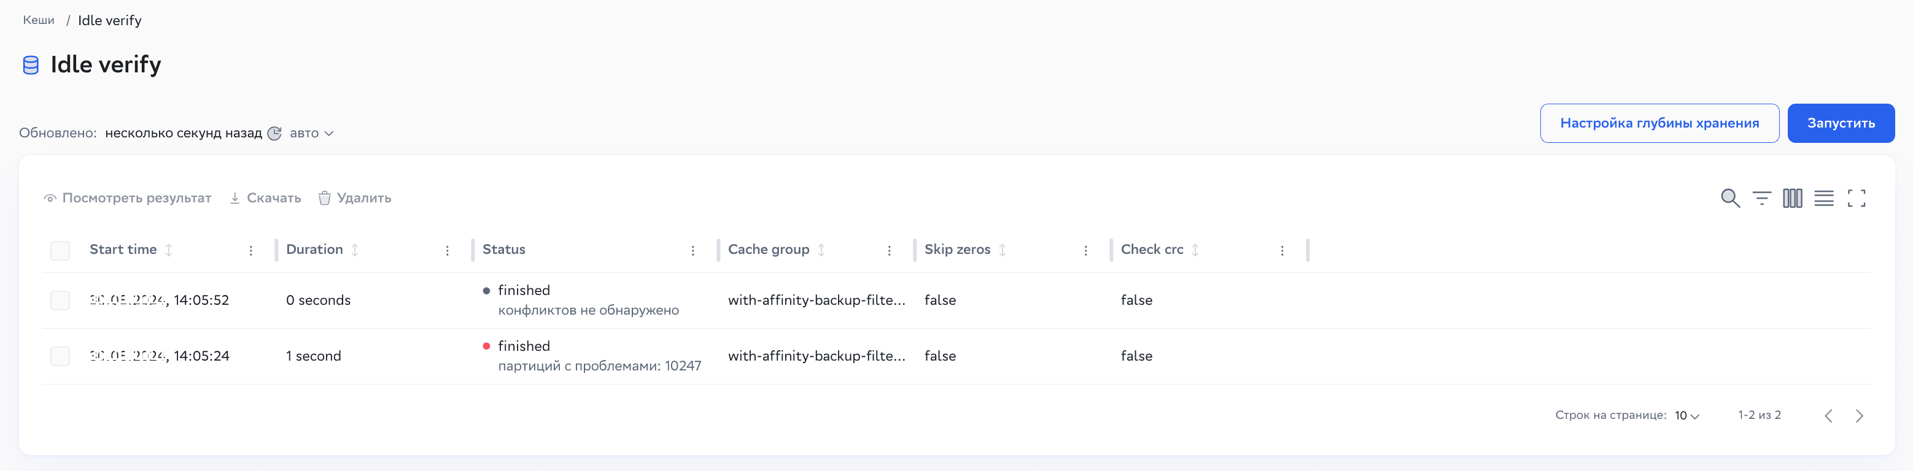The width and height of the screenshot is (1913, 471).
Task: Open the rows per page dropdown
Action: coord(1686,415)
